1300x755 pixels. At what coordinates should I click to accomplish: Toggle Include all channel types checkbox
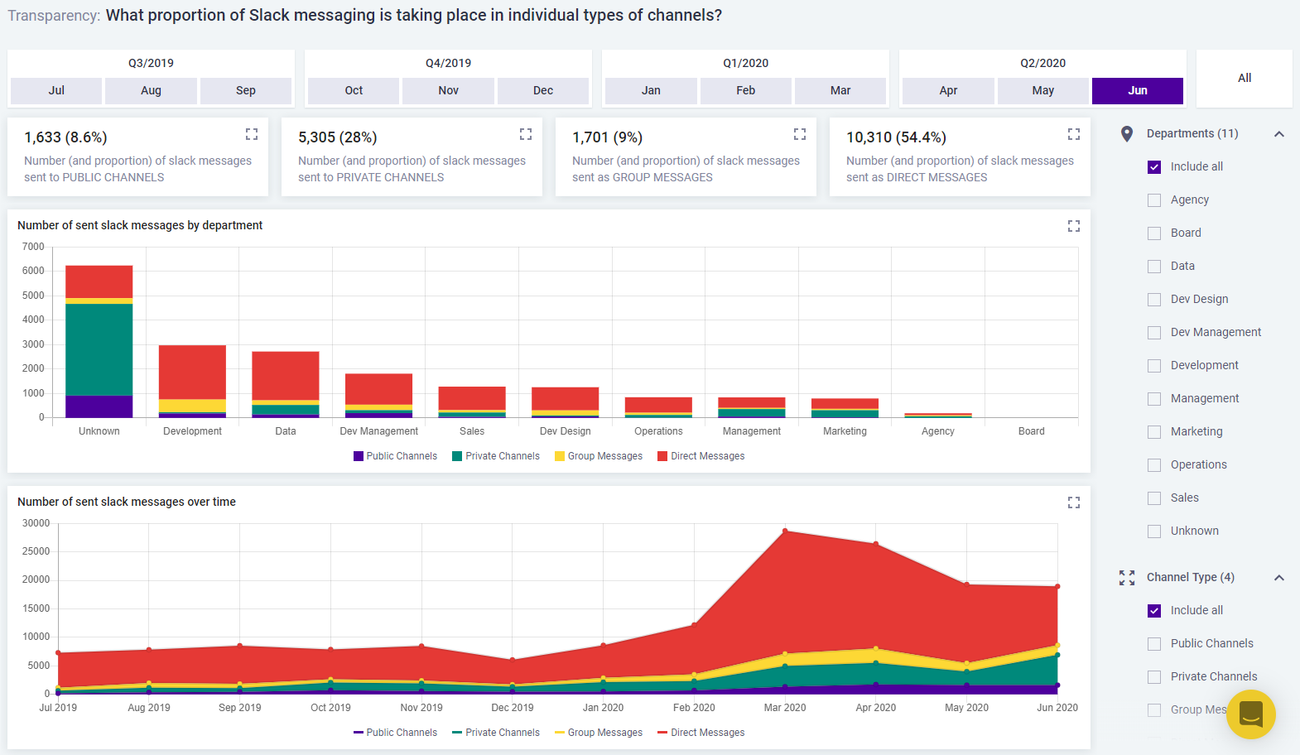1154,611
